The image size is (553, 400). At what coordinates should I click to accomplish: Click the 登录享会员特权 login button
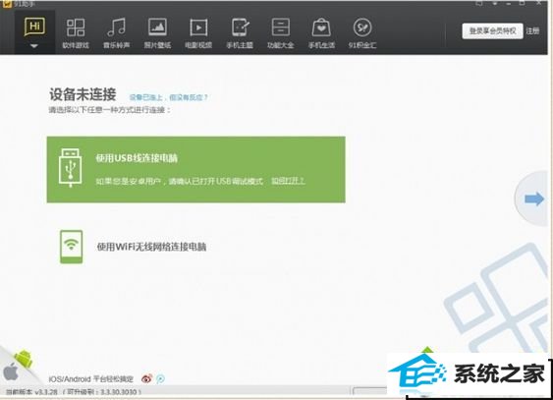coord(492,31)
